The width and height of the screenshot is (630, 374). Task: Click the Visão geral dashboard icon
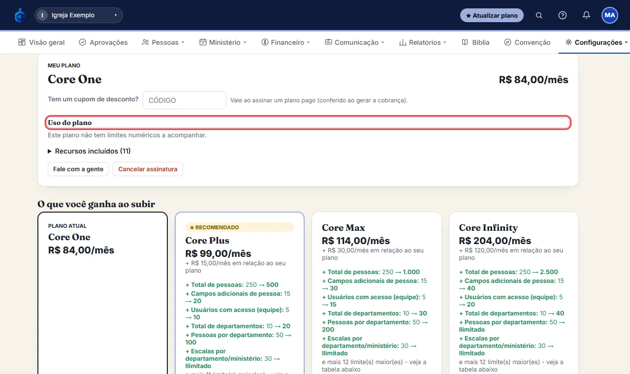coord(22,42)
